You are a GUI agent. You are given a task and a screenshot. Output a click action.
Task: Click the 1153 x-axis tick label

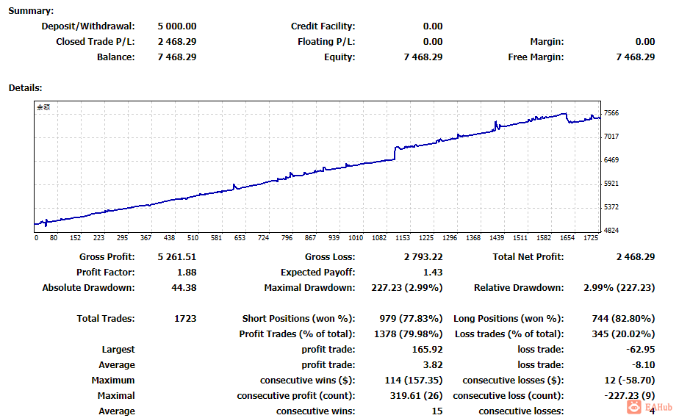pyautogui.click(x=402, y=237)
